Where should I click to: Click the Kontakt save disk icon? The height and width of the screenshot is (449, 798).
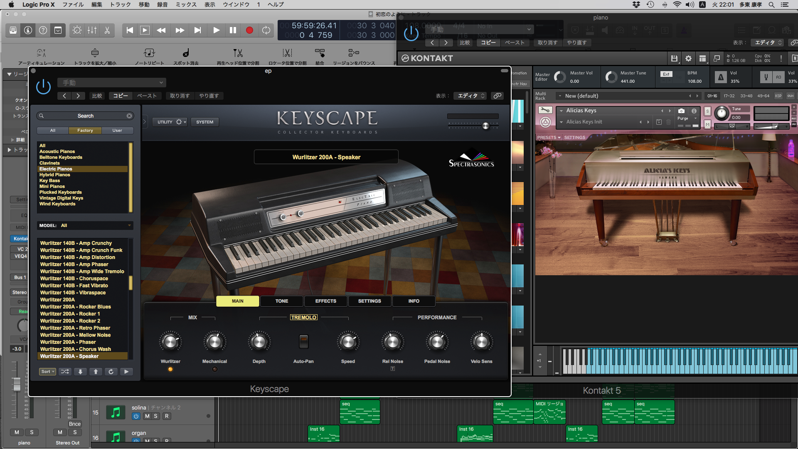(674, 59)
